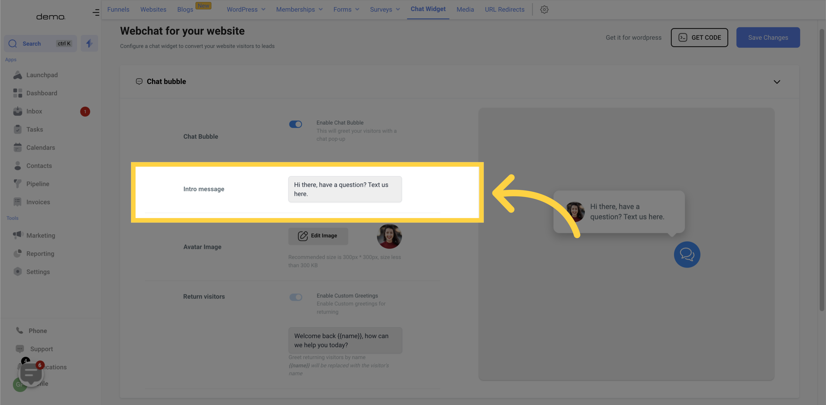
Task: Toggle Enable Custom Greetings switch
Action: pyautogui.click(x=296, y=298)
